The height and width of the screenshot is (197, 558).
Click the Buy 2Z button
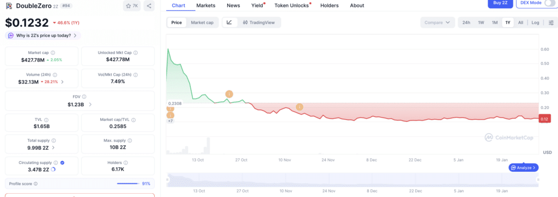tap(500, 3)
